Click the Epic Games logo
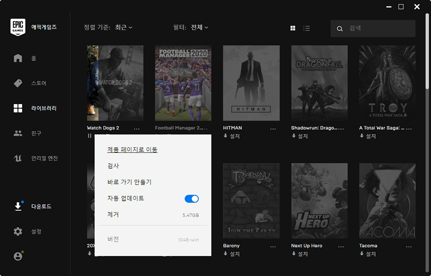This screenshot has height=276, width=431. tap(18, 27)
